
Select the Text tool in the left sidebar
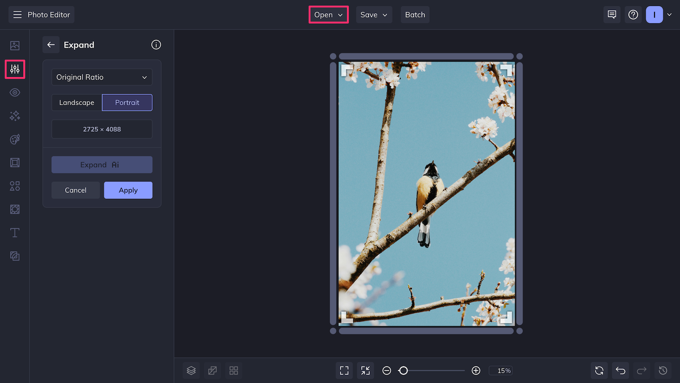[x=15, y=233]
